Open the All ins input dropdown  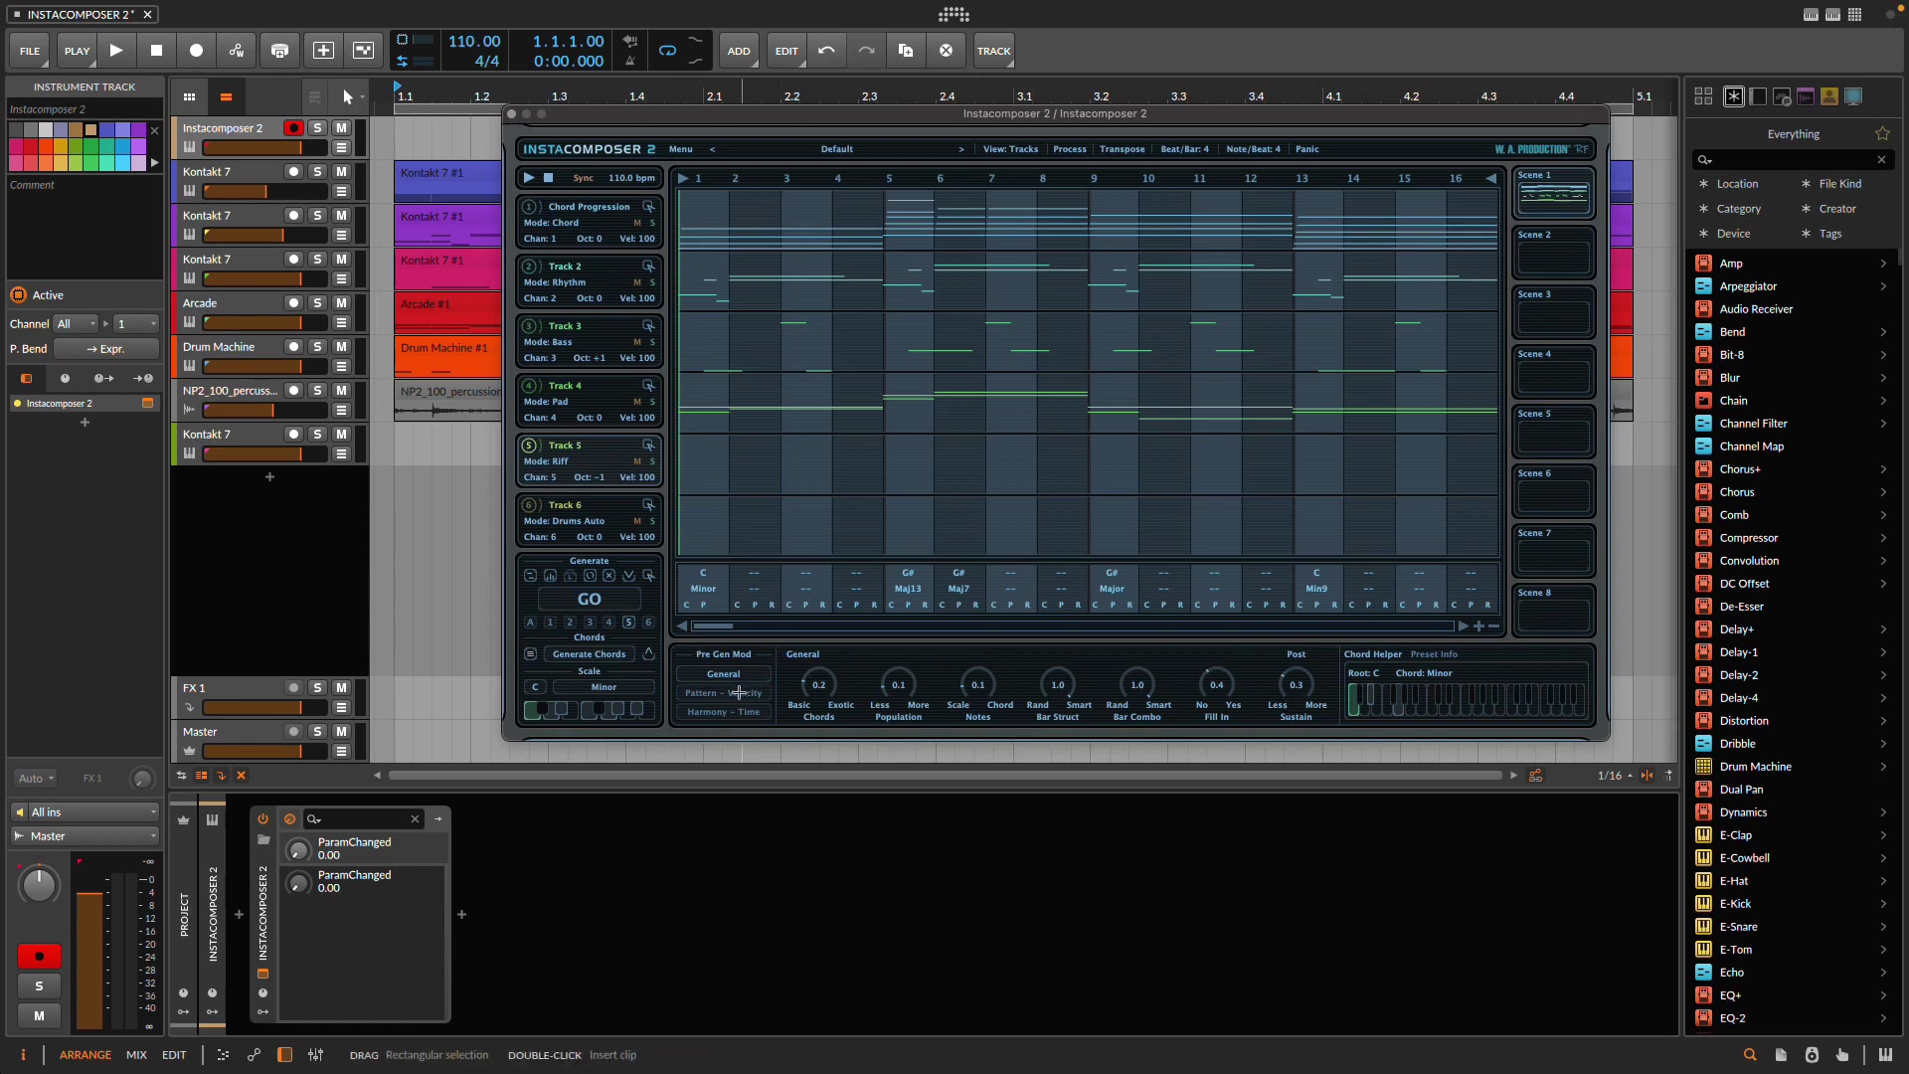pos(85,812)
